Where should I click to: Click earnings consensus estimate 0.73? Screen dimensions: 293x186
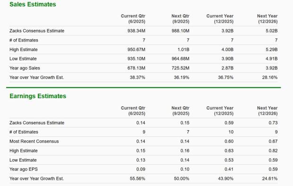click(273, 123)
